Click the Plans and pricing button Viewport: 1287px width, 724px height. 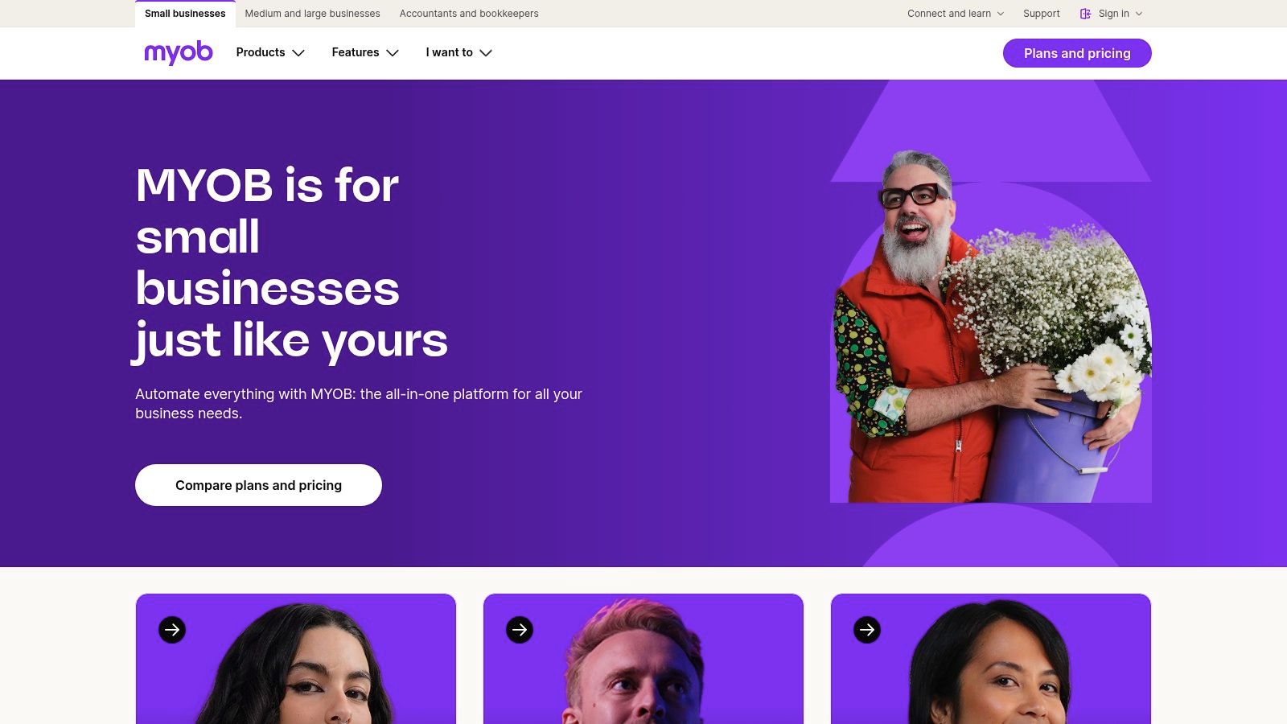click(1077, 53)
